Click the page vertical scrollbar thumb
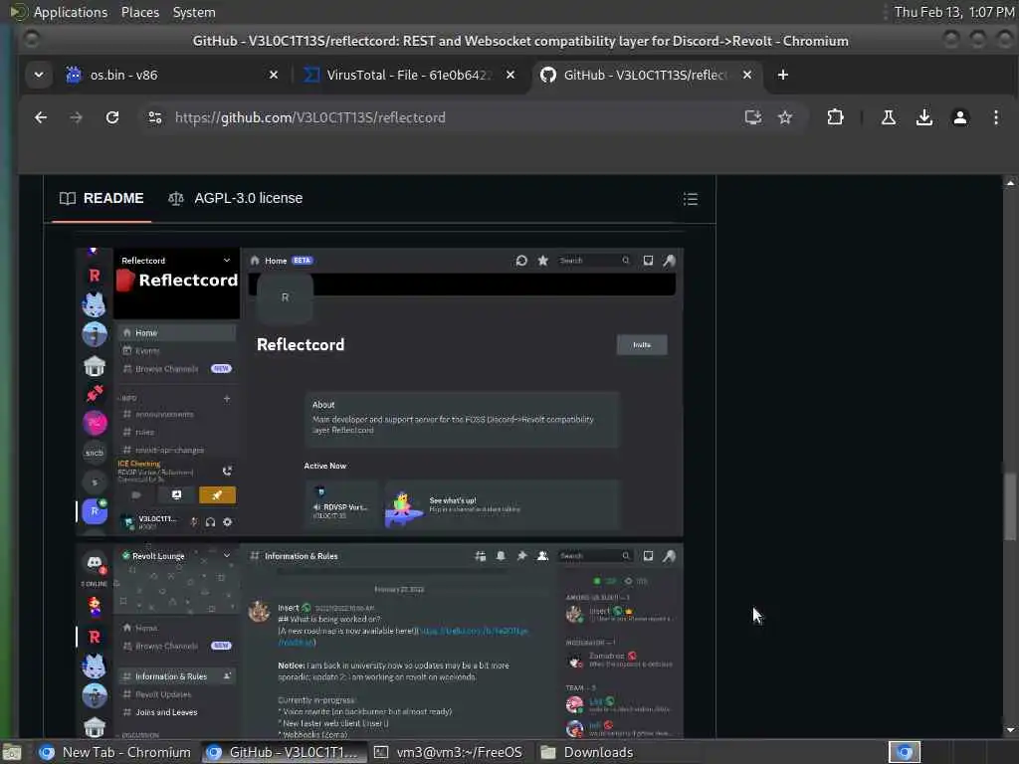1019x764 pixels. pyautogui.click(x=1009, y=506)
